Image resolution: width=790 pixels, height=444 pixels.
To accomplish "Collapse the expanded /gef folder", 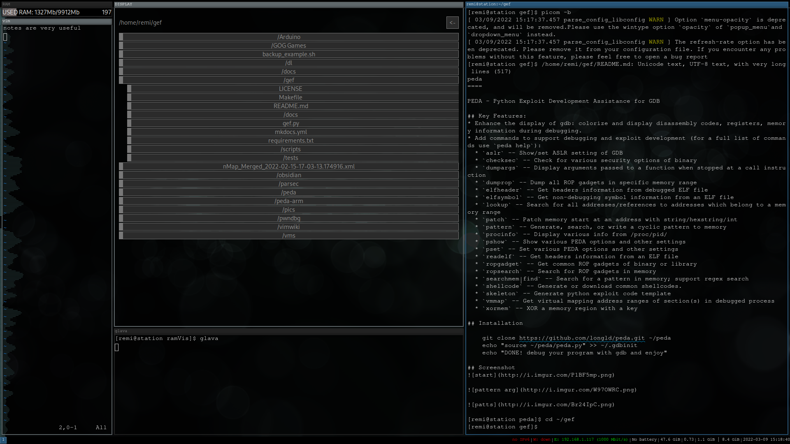I will [289, 80].
